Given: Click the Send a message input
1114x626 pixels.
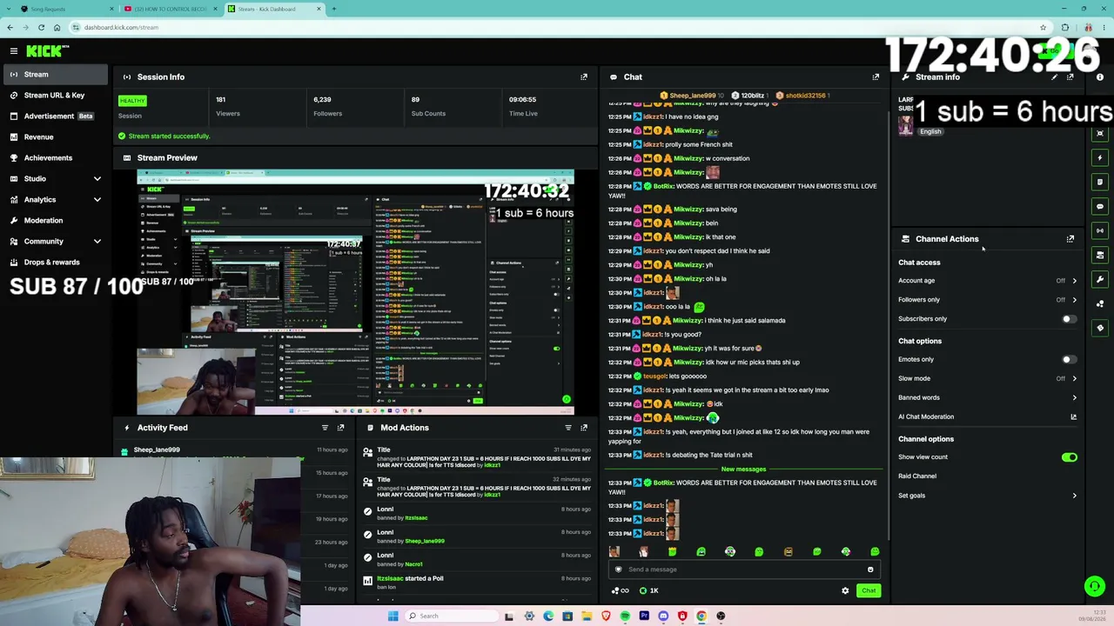Looking at the screenshot, I should [744, 569].
